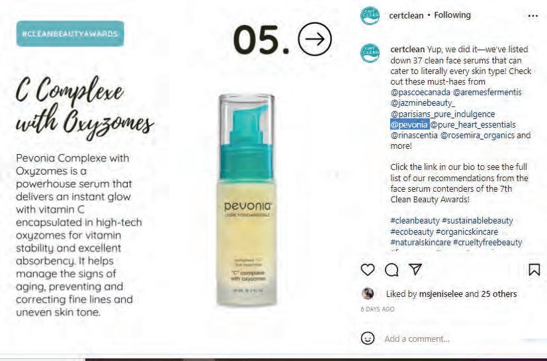This screenshot has height=361, width=547.
Task: Open the #cleanbeauty hashtag
Action: [x=415, y=221]
